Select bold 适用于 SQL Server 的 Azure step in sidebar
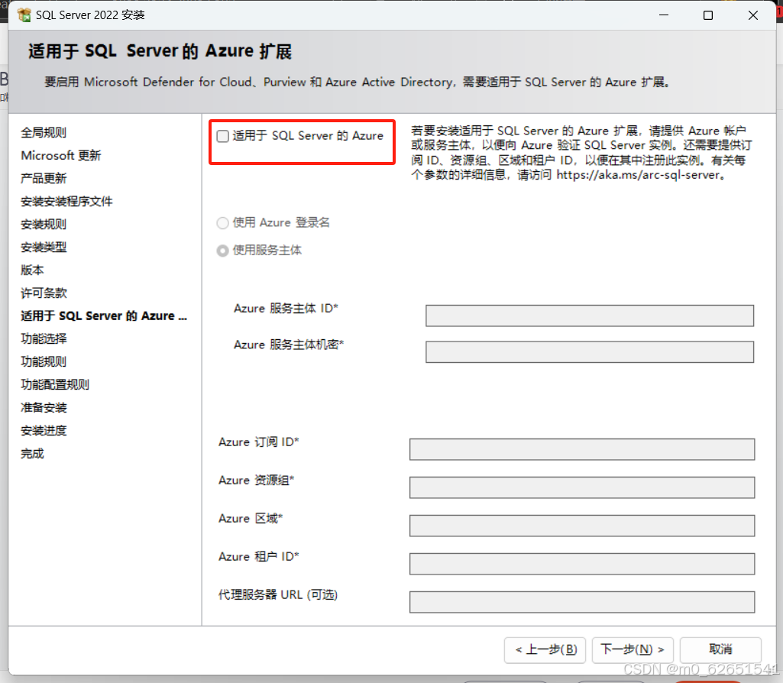 104,316
